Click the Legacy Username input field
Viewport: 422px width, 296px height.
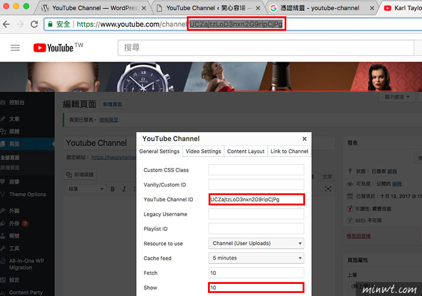point(256,214)
